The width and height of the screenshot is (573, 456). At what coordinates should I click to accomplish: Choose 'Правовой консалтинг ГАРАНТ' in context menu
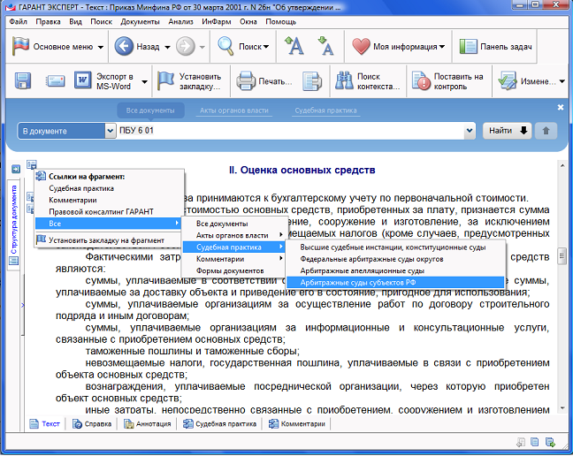click(x=101, y=211)
